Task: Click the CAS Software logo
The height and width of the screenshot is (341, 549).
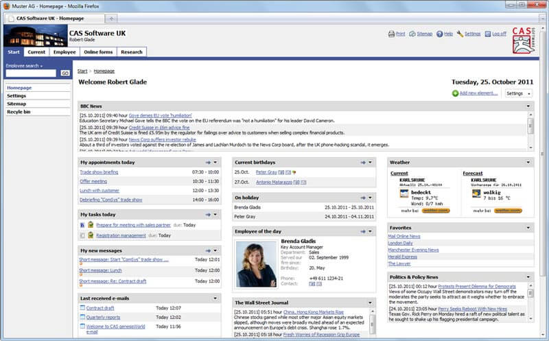Action: coord(524,40)
